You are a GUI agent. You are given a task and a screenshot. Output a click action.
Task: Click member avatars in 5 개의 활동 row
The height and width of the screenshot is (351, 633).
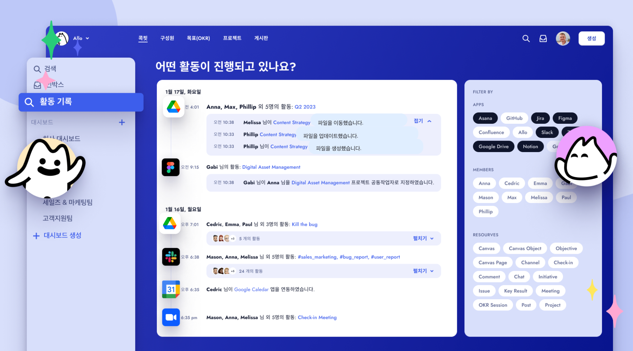[224, 239]
